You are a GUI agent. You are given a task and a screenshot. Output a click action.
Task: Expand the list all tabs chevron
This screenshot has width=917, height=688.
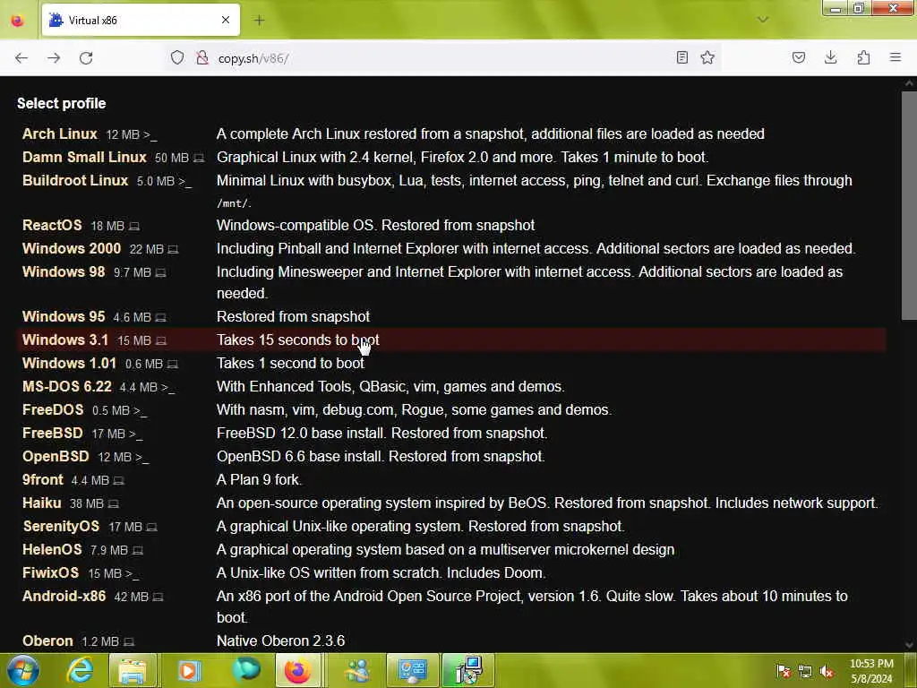pos(763,20)
